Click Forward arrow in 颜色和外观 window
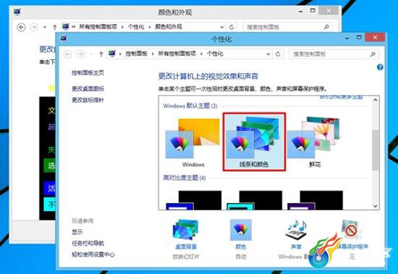The height and width of the screenshot is (274, 398). 34,27
